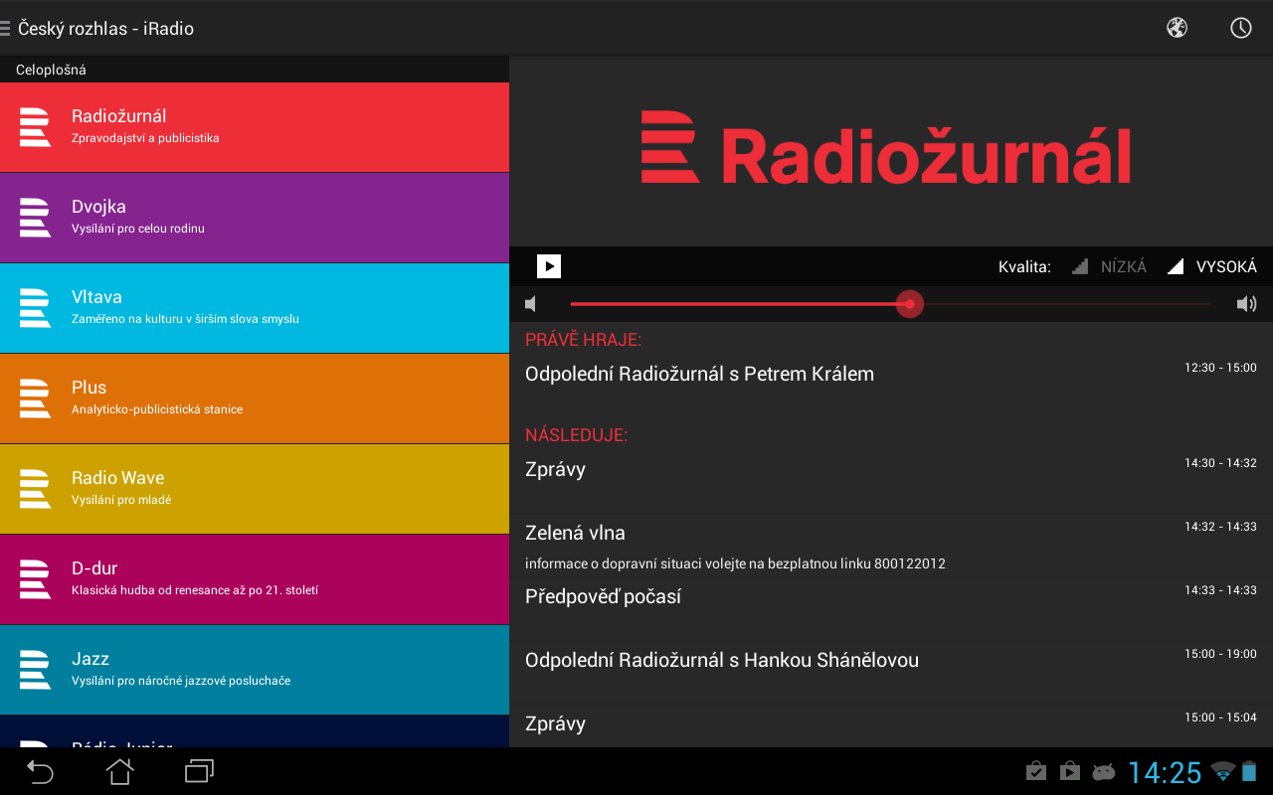This screenshot has height=795, width=1273.
Task: Open the clock schedule icon
Action: point(1240,28)
